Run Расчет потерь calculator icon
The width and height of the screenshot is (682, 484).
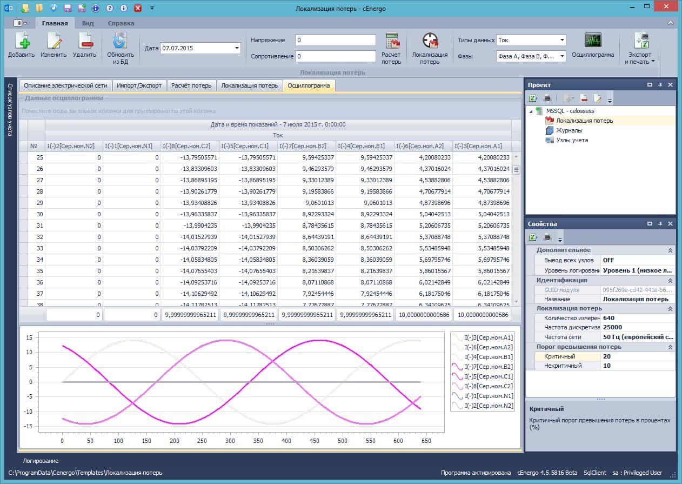[x=392, y=41]
